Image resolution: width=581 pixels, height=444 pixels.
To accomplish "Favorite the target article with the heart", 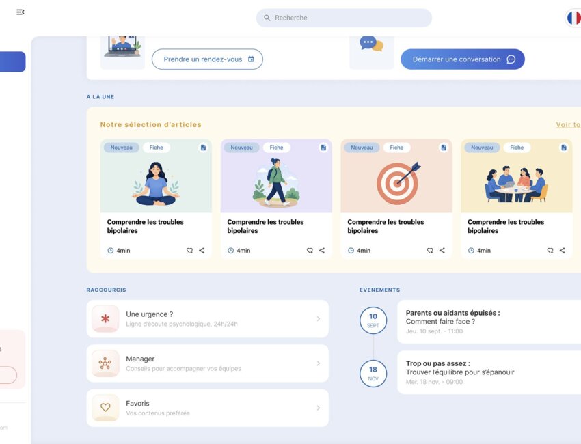I will click(x=430, y=250).
